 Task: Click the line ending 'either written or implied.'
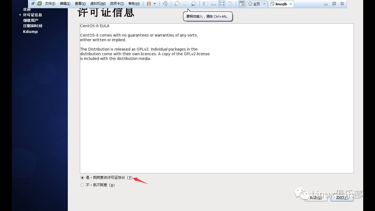[103, 40]
